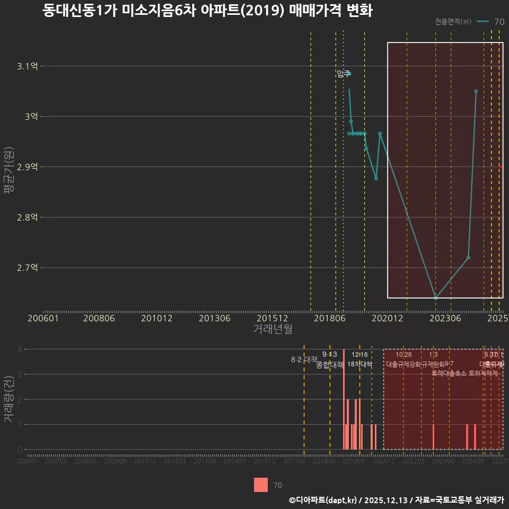Click the tallest red volume bar near 201906
The width and height of the screenshot is (509, 509).
pyautogui.click(x=345, y=403)
